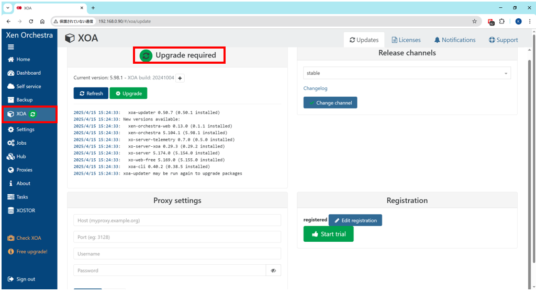Toggle password visibility eye icon
Image resolution: width=536 pixels, height=293 pixels.
(273, 271)
